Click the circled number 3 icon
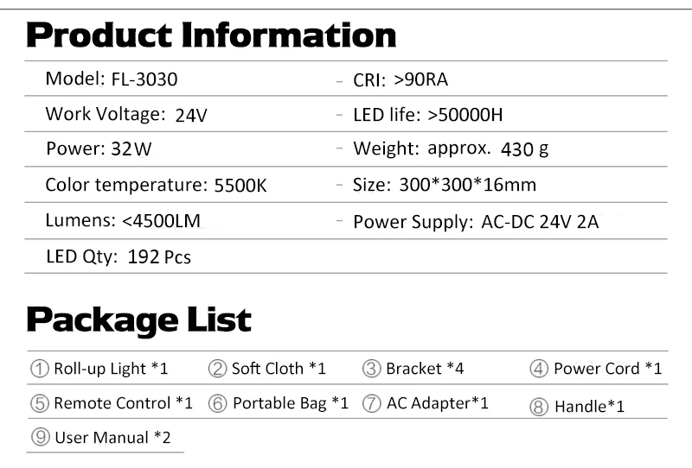Image resolution: width=692 pixels, height=468 pixels. 372,369
